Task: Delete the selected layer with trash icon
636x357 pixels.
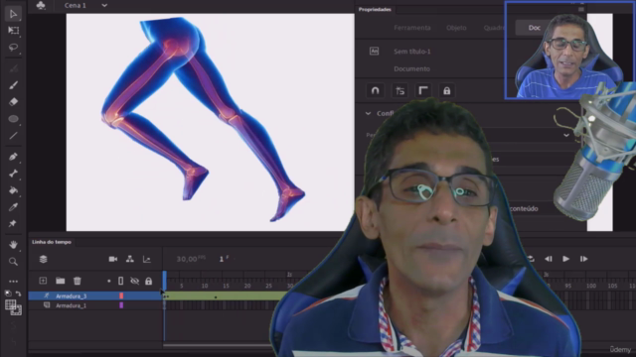Action: coord(78,281)
